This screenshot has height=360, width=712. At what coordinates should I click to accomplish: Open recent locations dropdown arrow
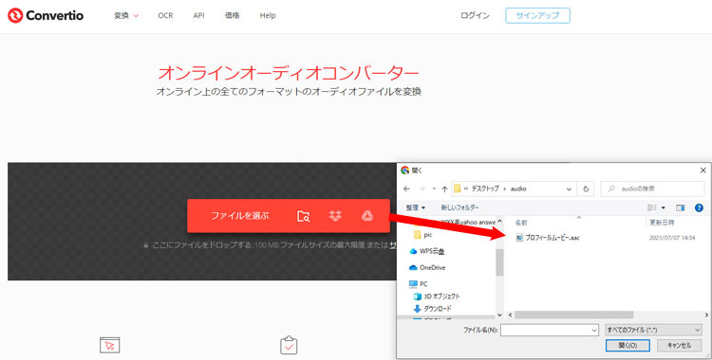click(434, 189)
